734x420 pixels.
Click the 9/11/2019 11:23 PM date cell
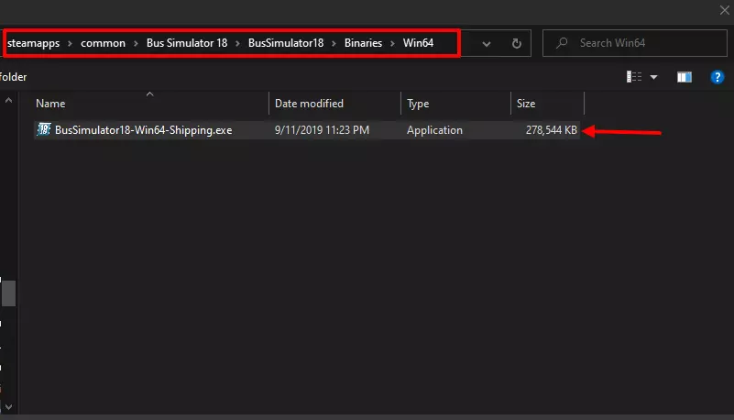322,130
